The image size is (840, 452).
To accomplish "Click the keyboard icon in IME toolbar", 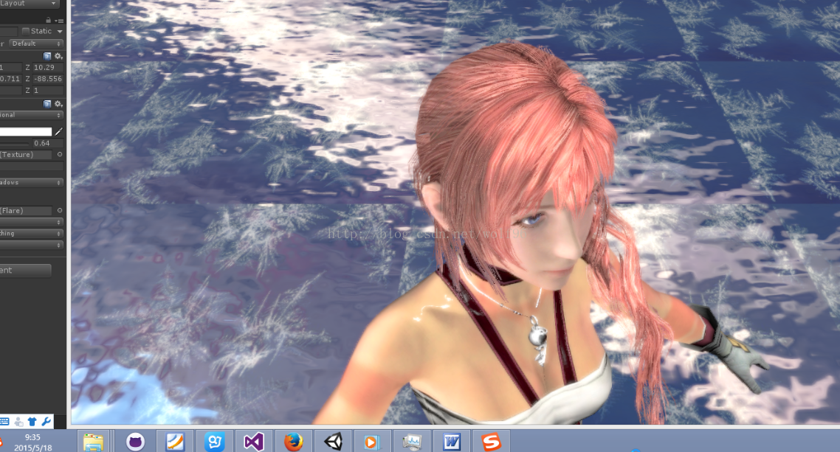I will pos(5,422).
